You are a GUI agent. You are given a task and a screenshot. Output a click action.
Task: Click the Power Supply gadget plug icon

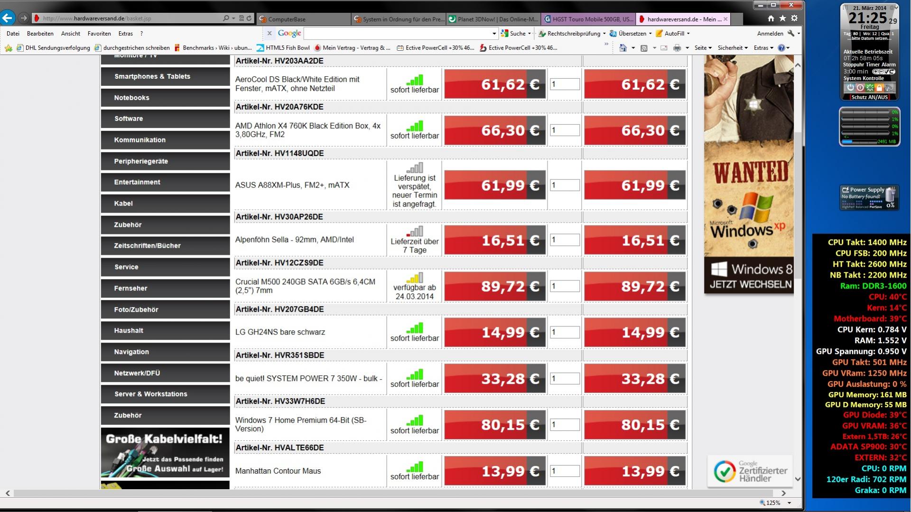tap(890, 195)
